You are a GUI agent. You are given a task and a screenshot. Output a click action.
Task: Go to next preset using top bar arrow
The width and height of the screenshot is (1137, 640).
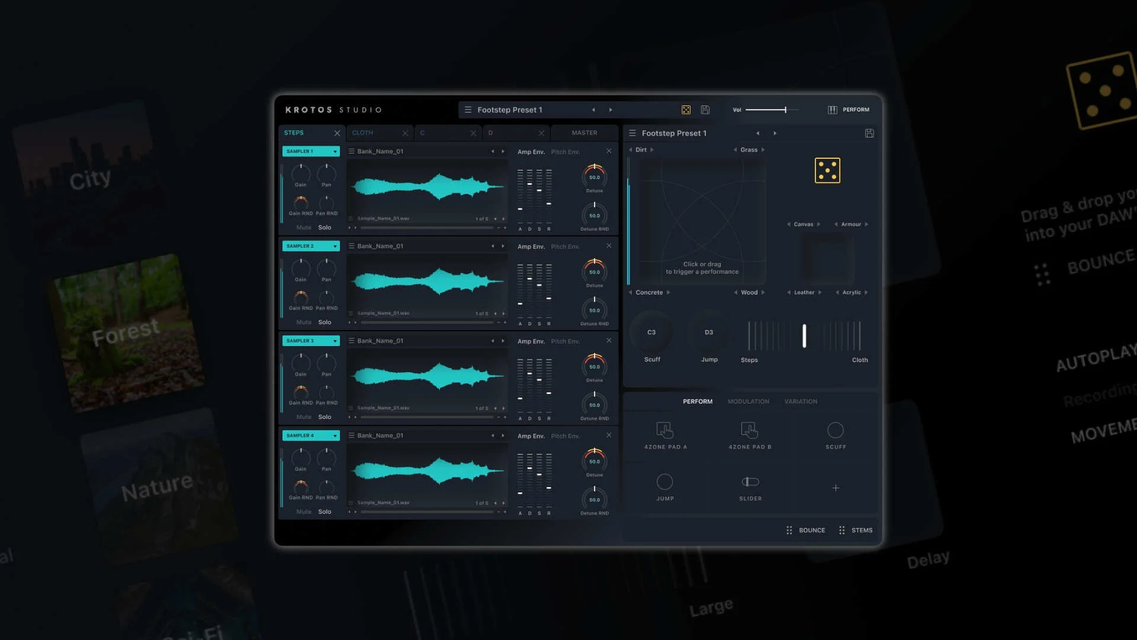point(611,110)
